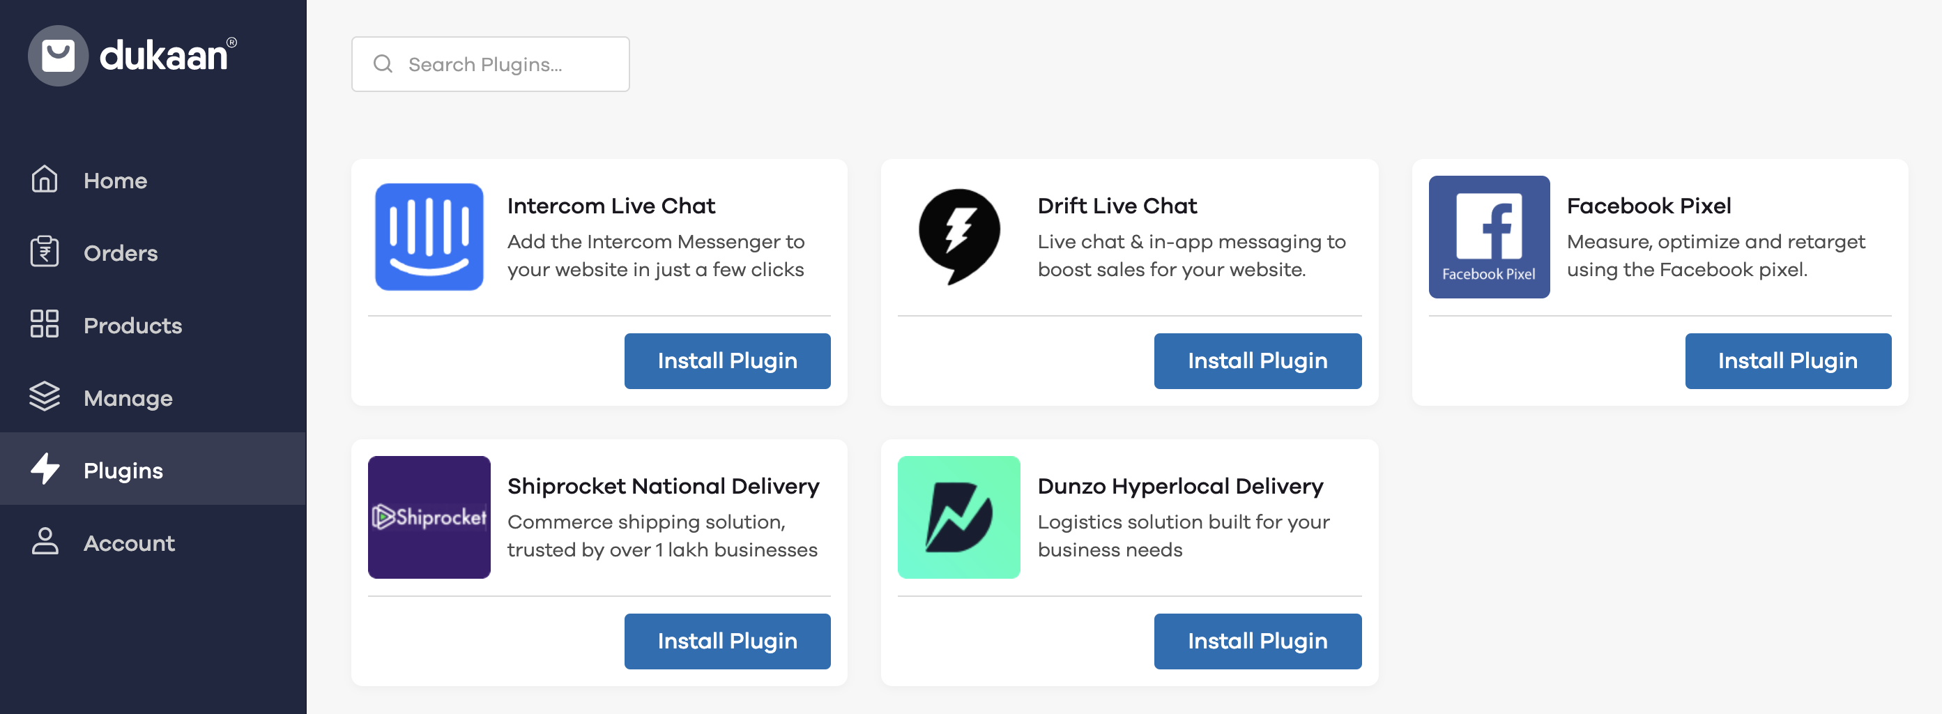Click the Intercom Messenger description text
The width and height of the screenshot is (1942, 714).
click(656, 256)
